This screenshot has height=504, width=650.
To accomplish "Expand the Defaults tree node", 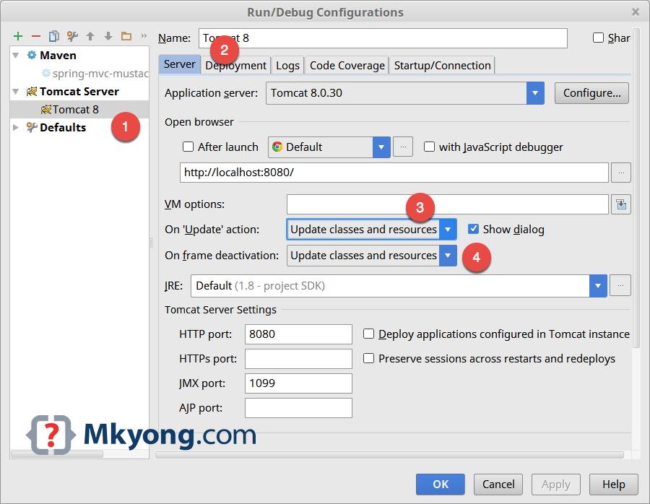I will [16, 127].
